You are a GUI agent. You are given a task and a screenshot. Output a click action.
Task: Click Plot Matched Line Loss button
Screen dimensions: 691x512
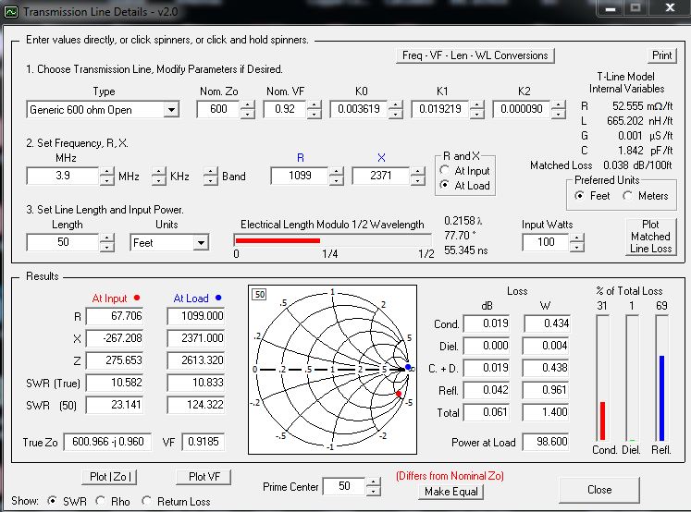tap(649, 237)
